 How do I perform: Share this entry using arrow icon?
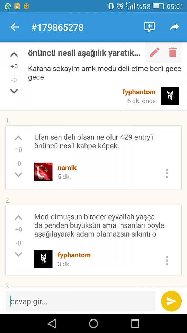[175, 27]
